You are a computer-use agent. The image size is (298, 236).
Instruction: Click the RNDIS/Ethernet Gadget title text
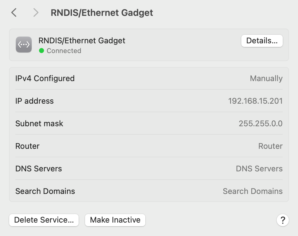point(82,40)
